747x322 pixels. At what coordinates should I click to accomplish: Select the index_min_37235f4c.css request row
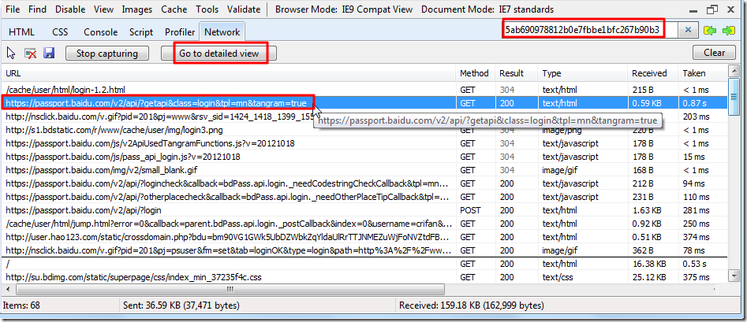364,277
